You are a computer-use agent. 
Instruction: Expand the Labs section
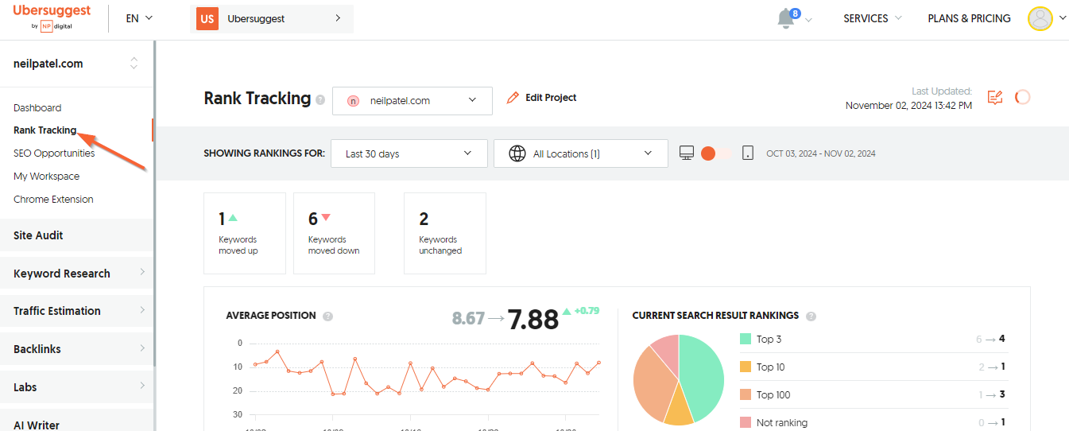[76, 387]
